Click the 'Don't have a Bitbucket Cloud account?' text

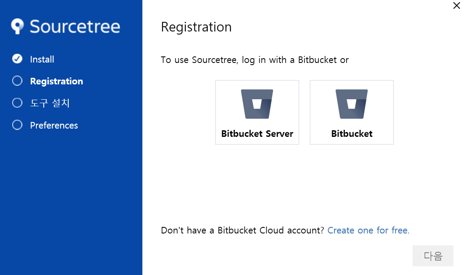242,230
